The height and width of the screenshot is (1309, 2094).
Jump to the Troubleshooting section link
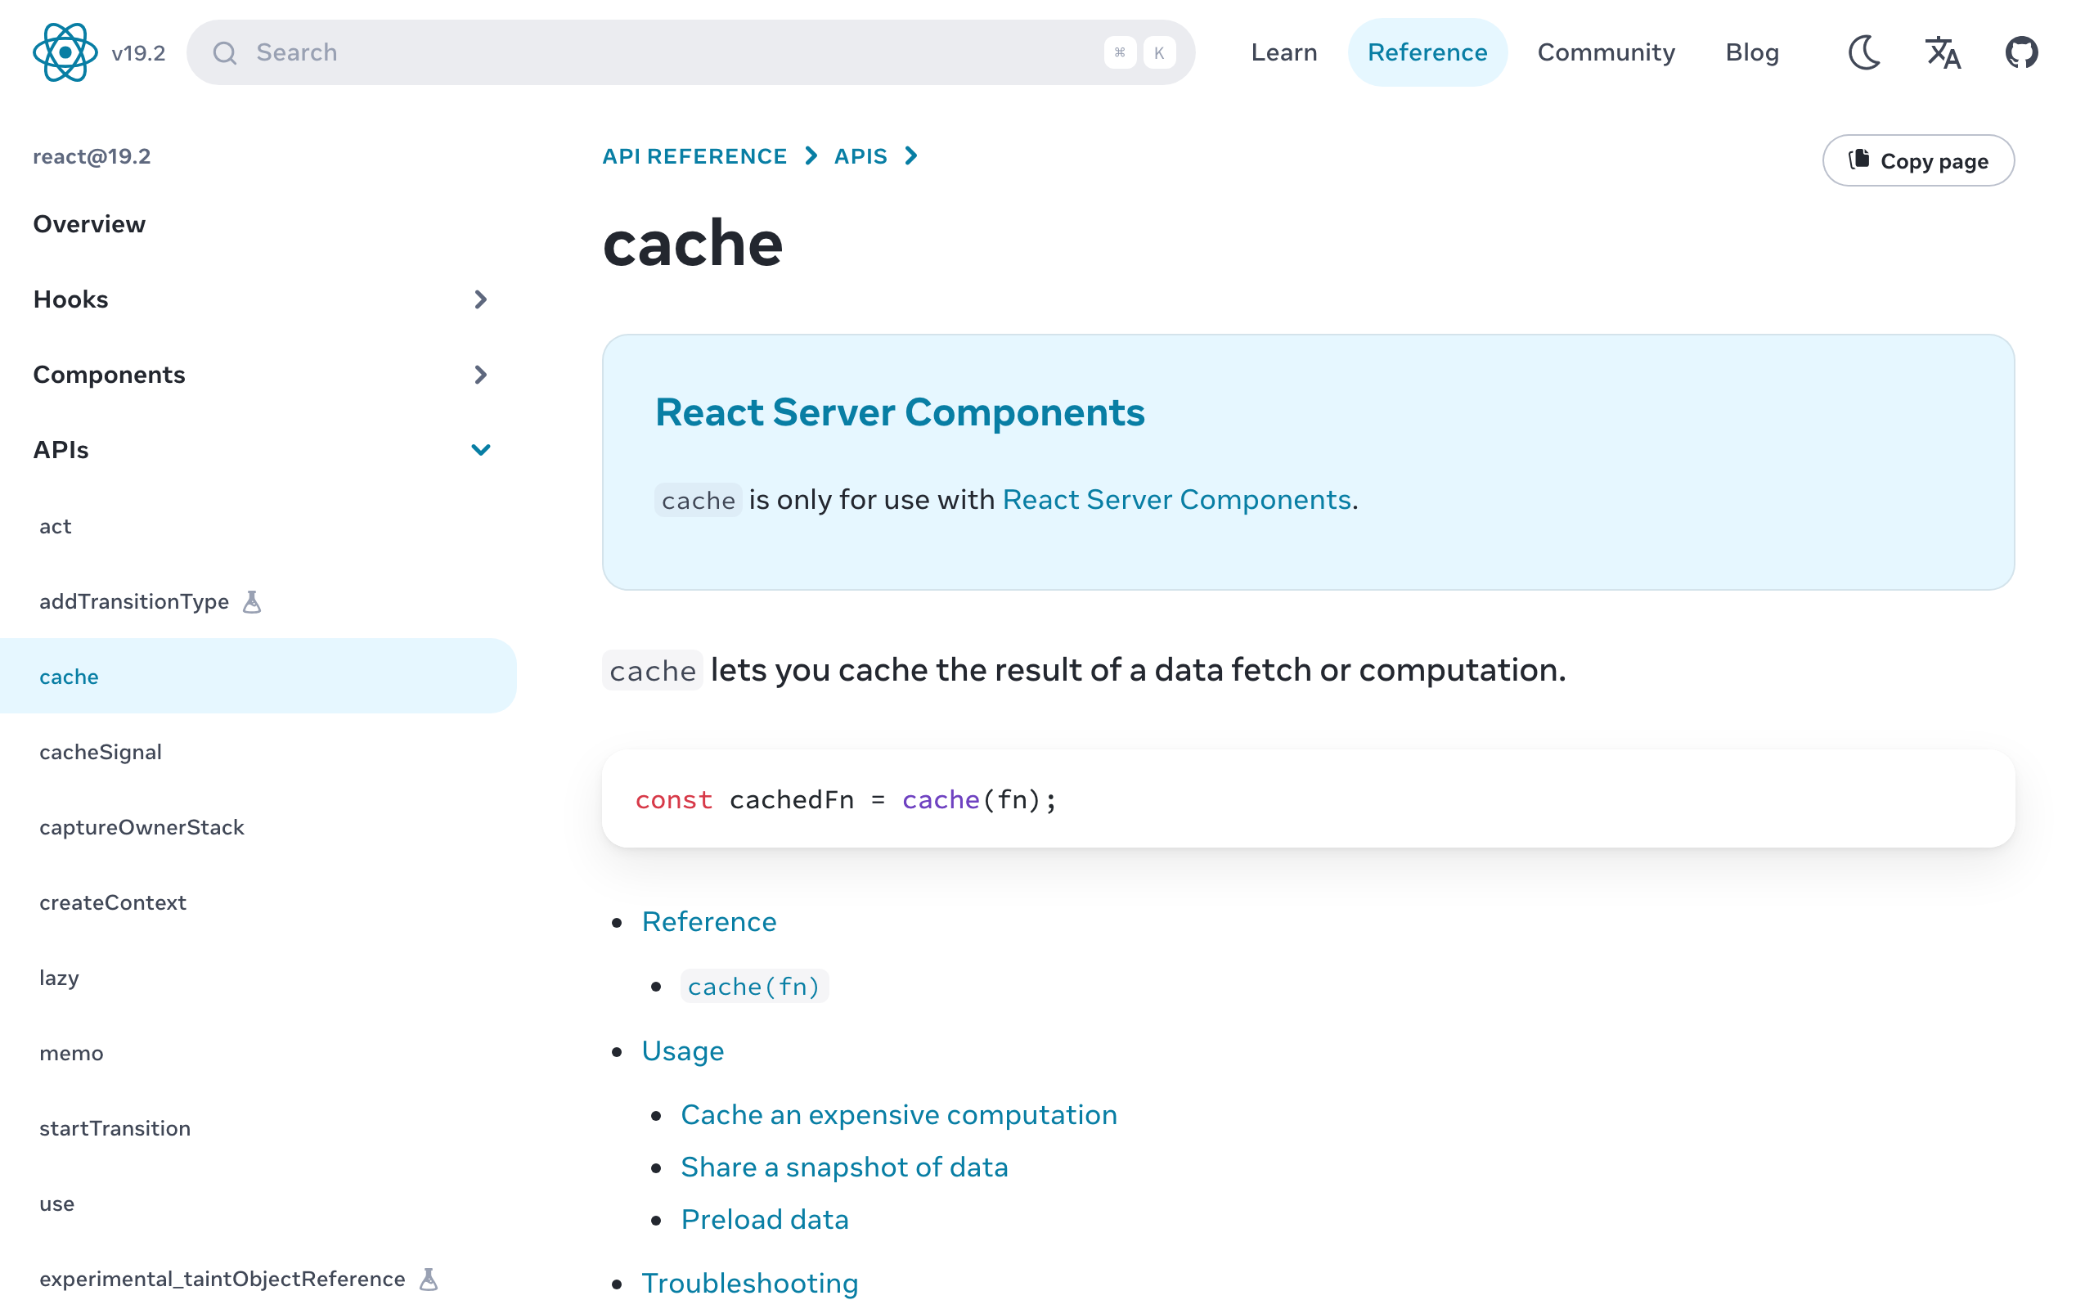click(x=749, y=1283)
